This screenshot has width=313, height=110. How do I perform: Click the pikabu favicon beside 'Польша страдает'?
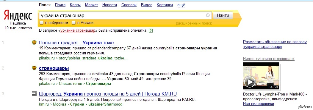click(34, 43)
